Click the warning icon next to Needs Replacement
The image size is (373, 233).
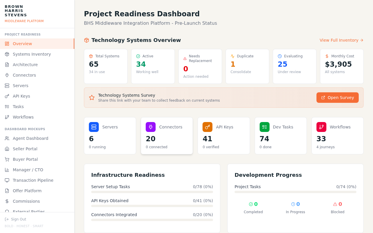185,58
